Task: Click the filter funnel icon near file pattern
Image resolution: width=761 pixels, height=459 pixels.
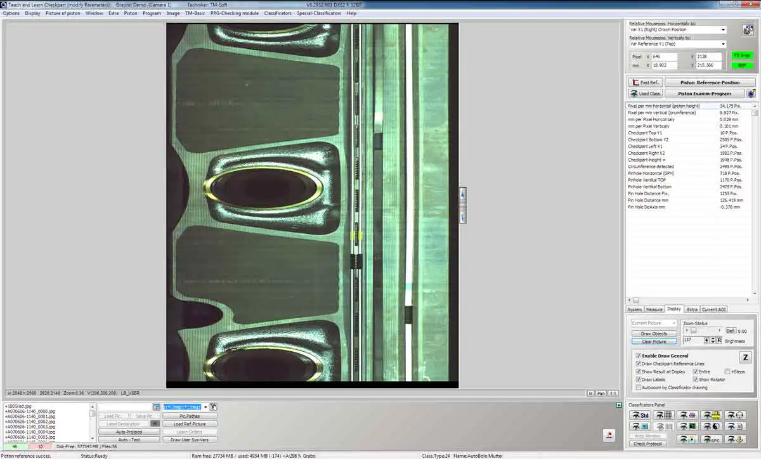Action: pyautogui.click(x=214, y=406)
